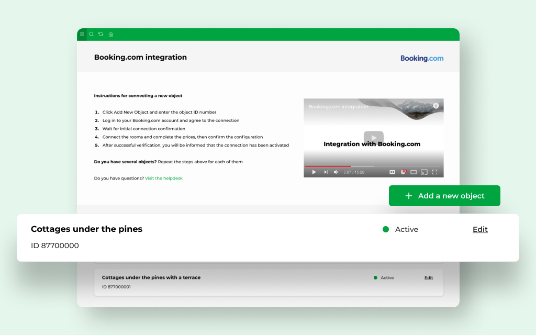Go to home via the house icon
Screen dimensions: 536x335
(x=111, y=35)
